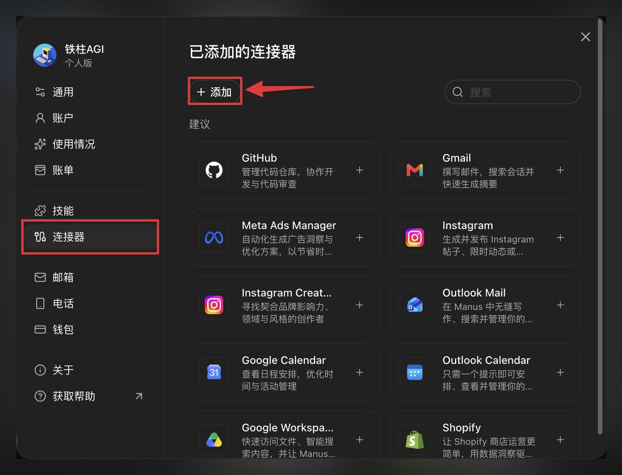
Task: Click the vertical scrollbar of connector list
Action: click(x=601, y=226)
